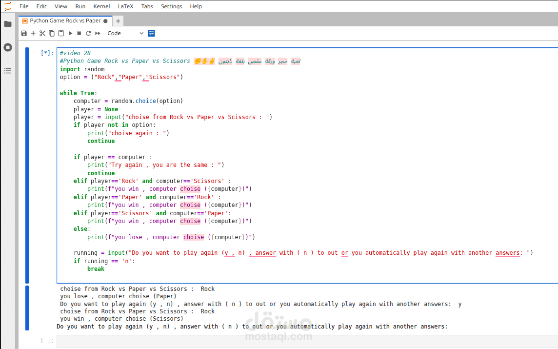Screen dimensions: 558x349
Task: Click the 'import random' line
Action: pos(82,69)
